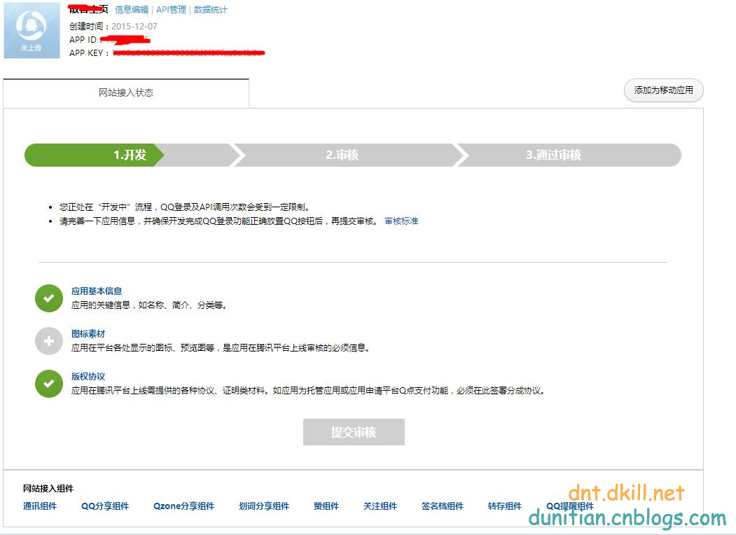736x535 pixels.
Task: Open the 版权协议 link
Action: [88, 376]
